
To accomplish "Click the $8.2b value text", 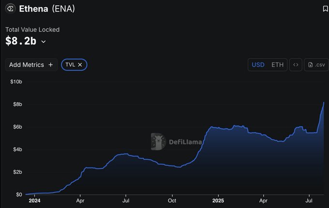I will [21, 41].
